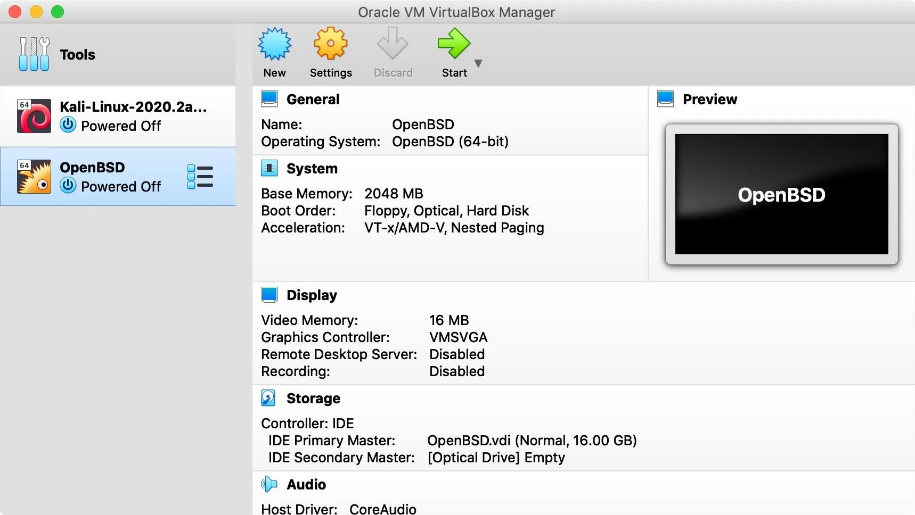Screen dimensions: 915x515
Task: Start the VM with the green arrow
Action: 454,44
